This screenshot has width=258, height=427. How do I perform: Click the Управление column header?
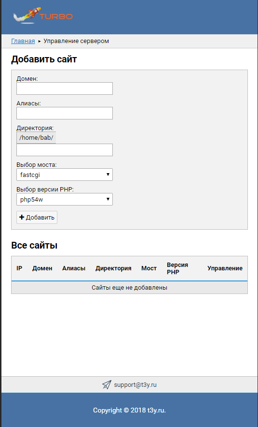tap(225, 268)
